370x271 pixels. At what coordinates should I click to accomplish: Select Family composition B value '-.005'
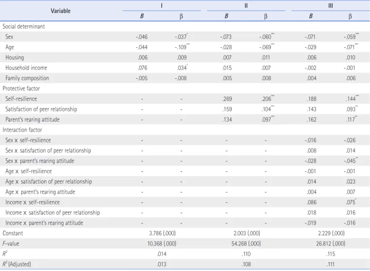point(142,78)
